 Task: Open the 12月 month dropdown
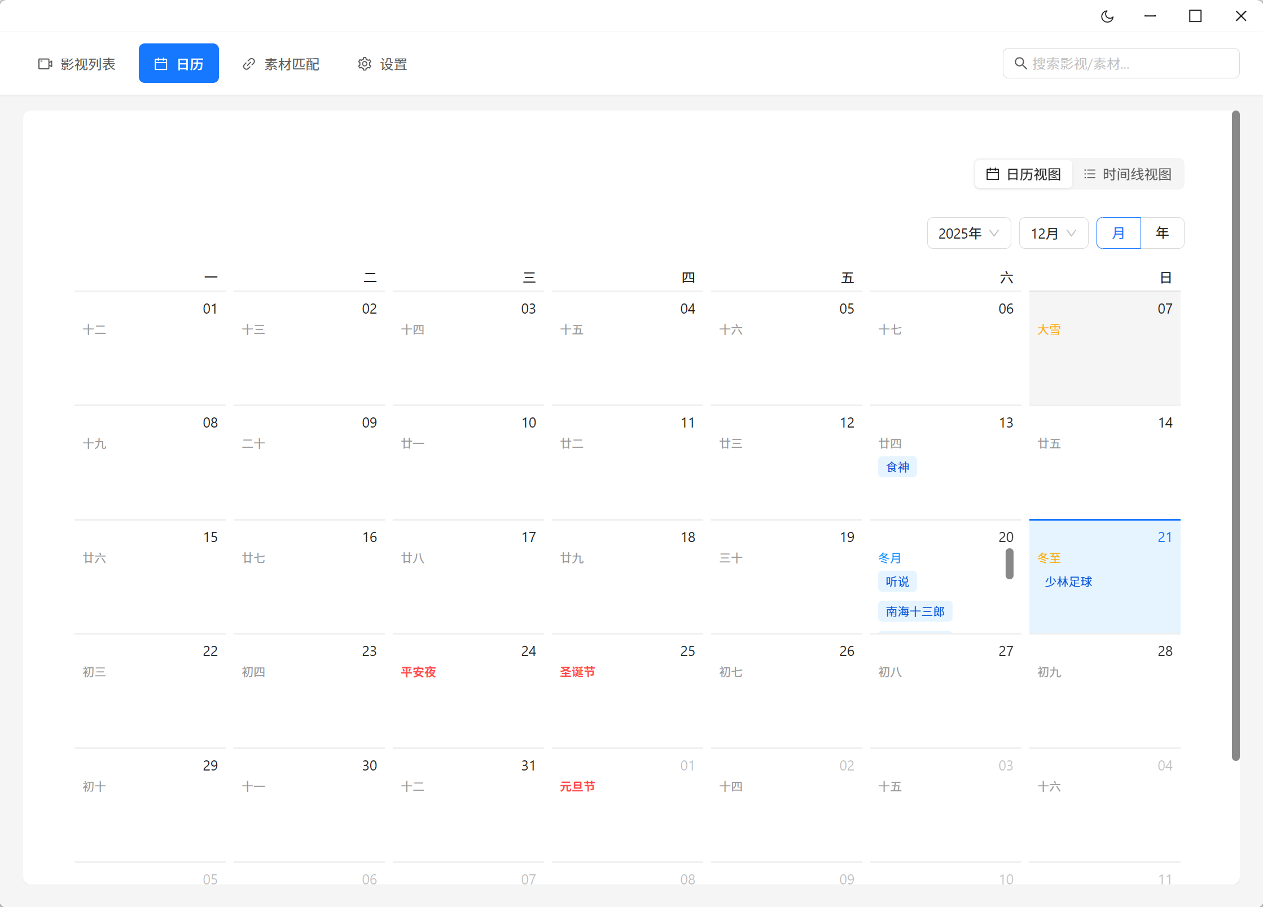click(x=1053, y=233)
